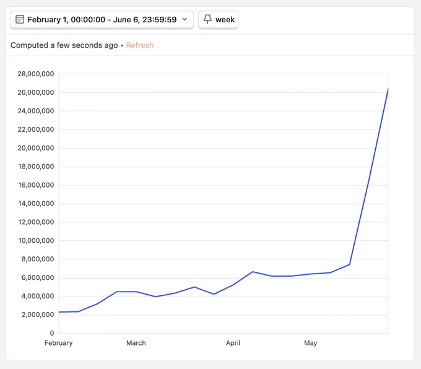Viewport: 421px width, 369px height.
Task: Click the calendar icon in date picker
Action: [x=20, y=19]
